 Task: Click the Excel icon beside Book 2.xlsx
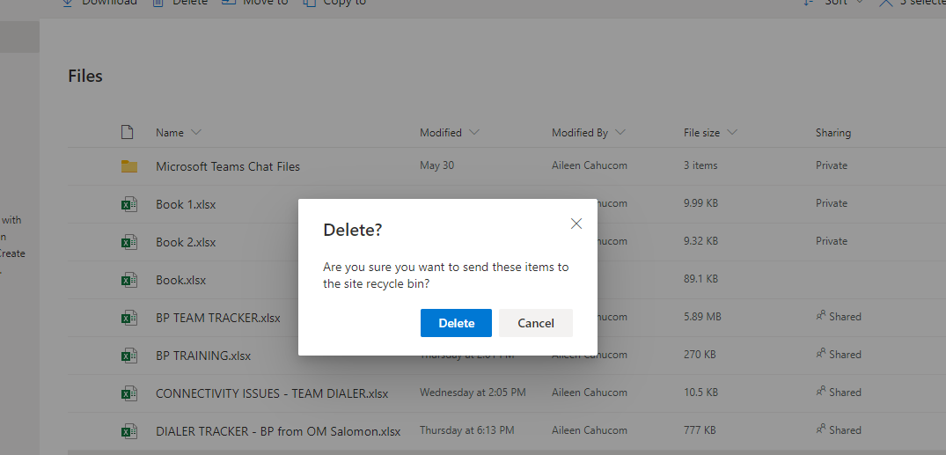129,242
